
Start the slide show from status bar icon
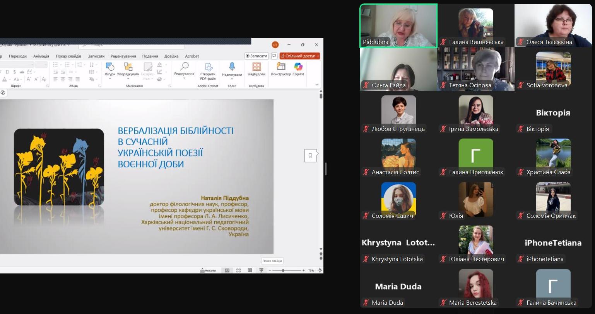[x=262, y=270]
